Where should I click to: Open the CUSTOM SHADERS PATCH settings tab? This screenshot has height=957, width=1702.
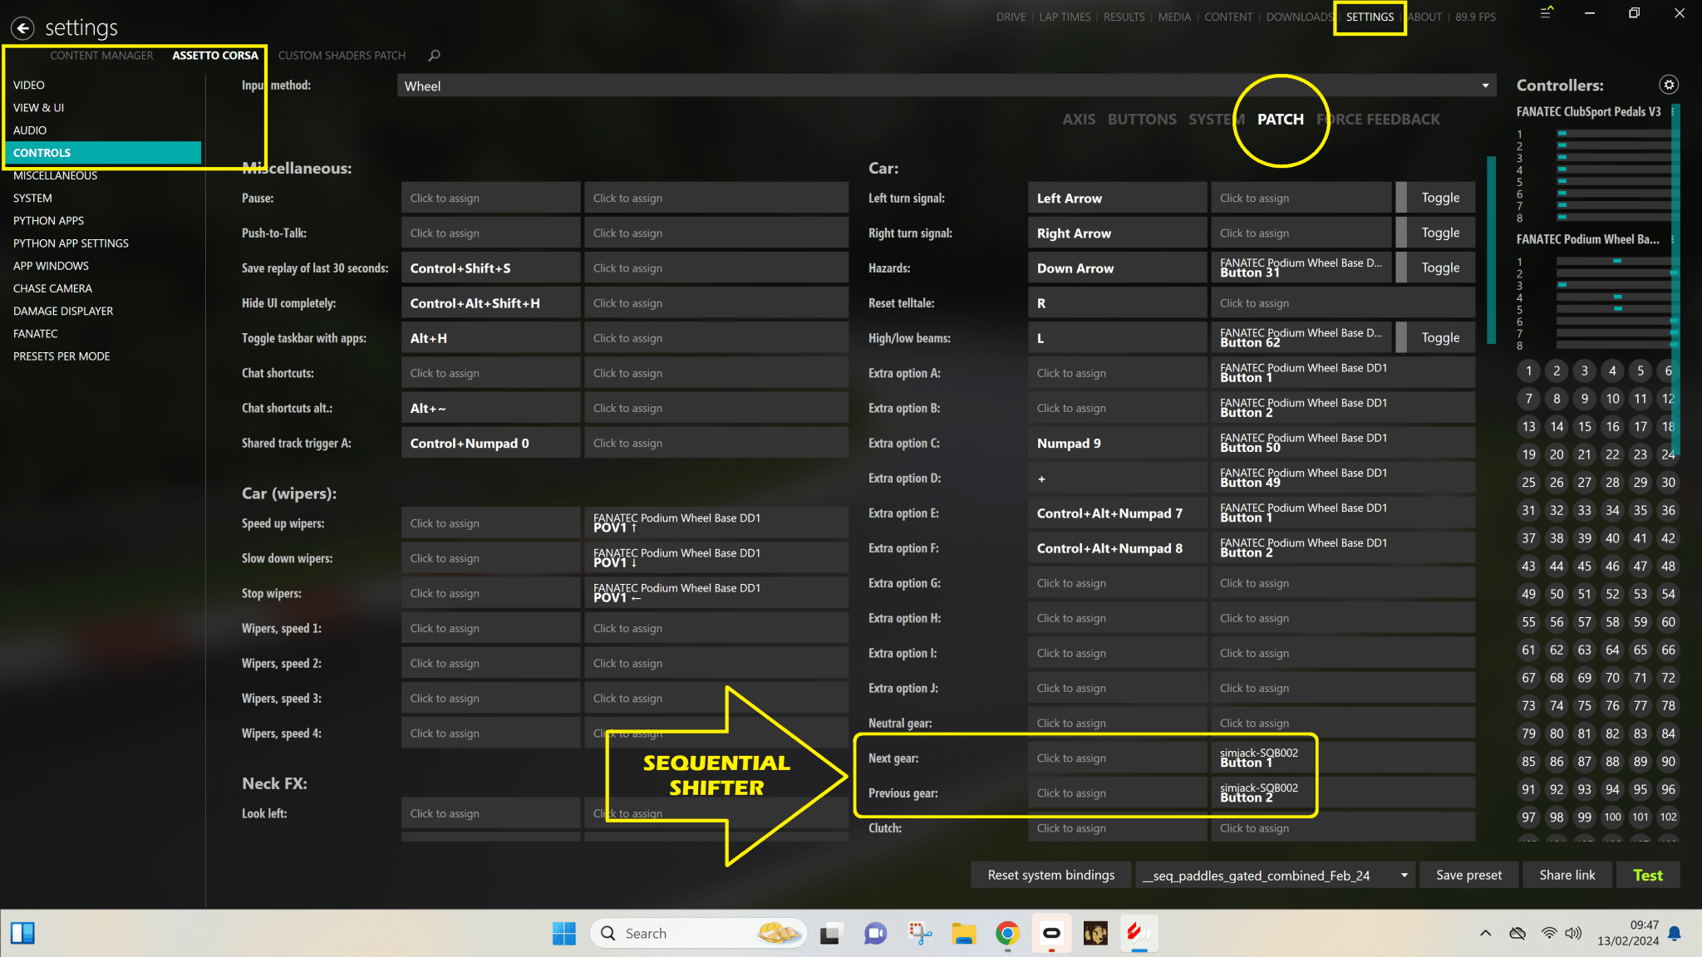click(x=342, y=56)
